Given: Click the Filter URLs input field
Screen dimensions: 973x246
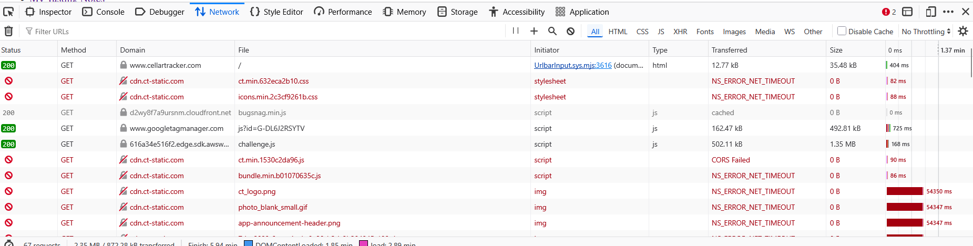Looking at the screenshot, I should click(x=263, y=32).
